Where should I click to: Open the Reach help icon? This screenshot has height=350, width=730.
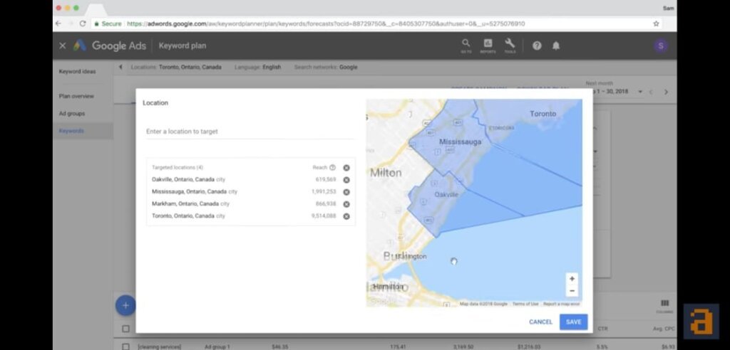point(332,168)
